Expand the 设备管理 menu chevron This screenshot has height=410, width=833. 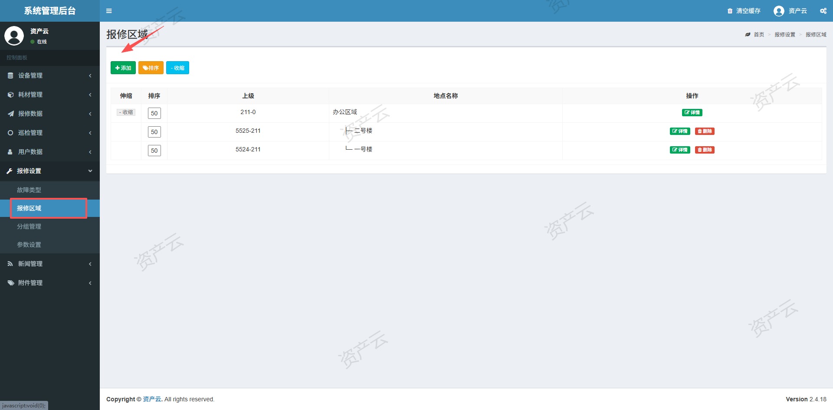pyautogui.click(x=90, y=75)
